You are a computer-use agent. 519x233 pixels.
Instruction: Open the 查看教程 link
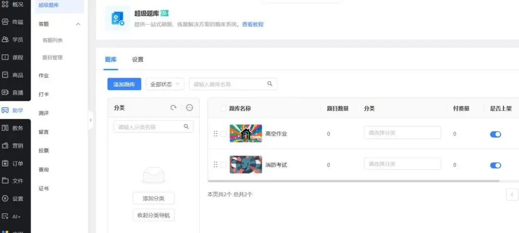click(x=253, y=25)
